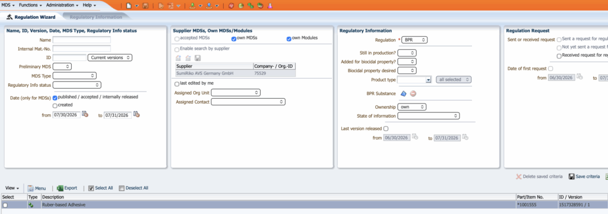
Task: Open calendar next to MDS to date 07/31/2026
Action: pyautogui.click(x=137, y=114)
